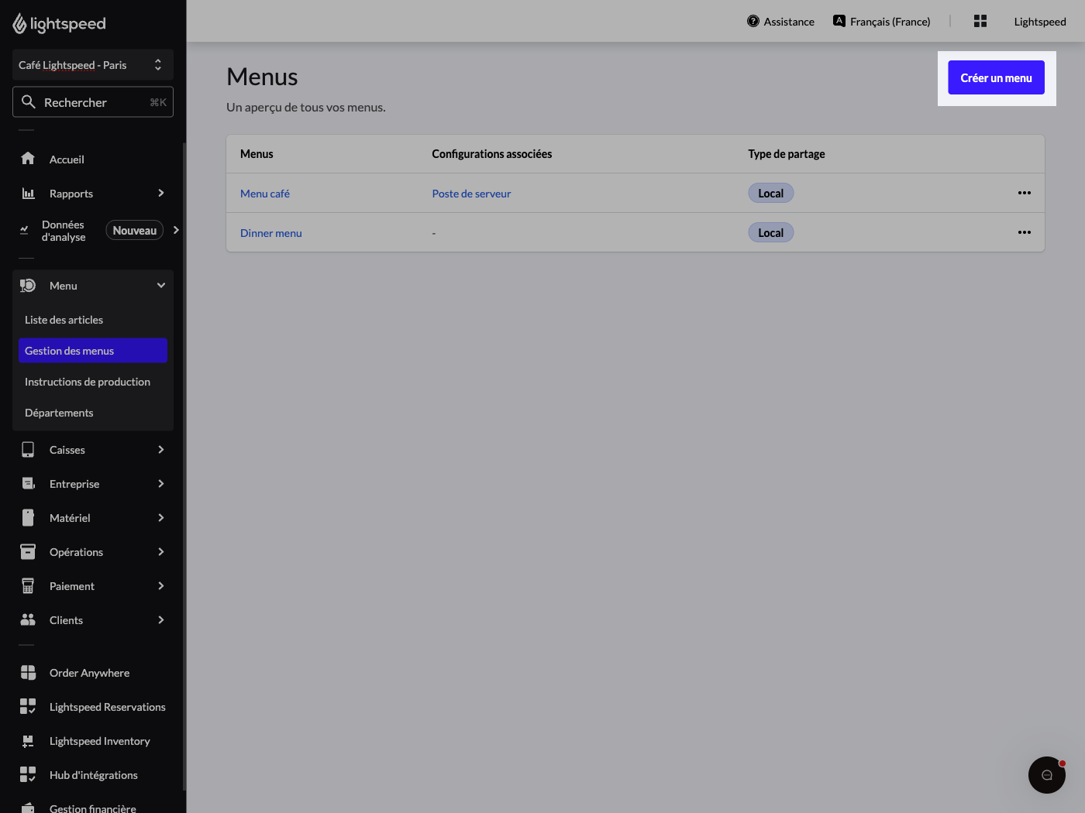
Task: Expand the Clients section chevron
Action: [x=161, y=620]
